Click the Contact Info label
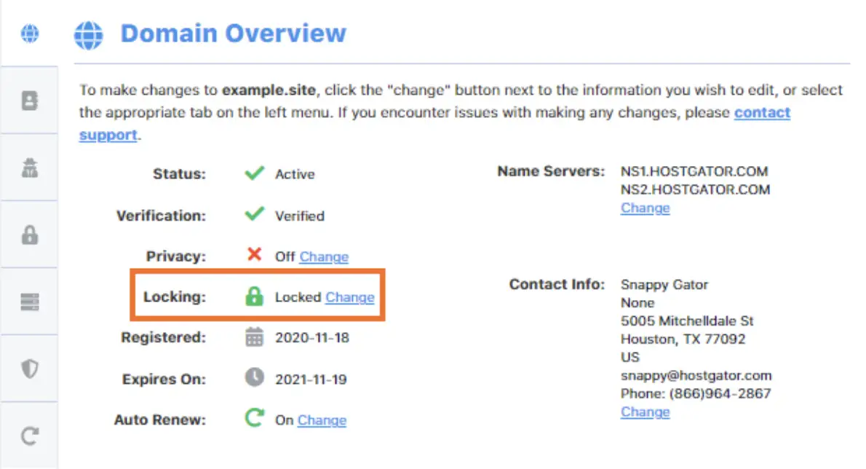This screenshot has height=469, width=866. [557, 285]
